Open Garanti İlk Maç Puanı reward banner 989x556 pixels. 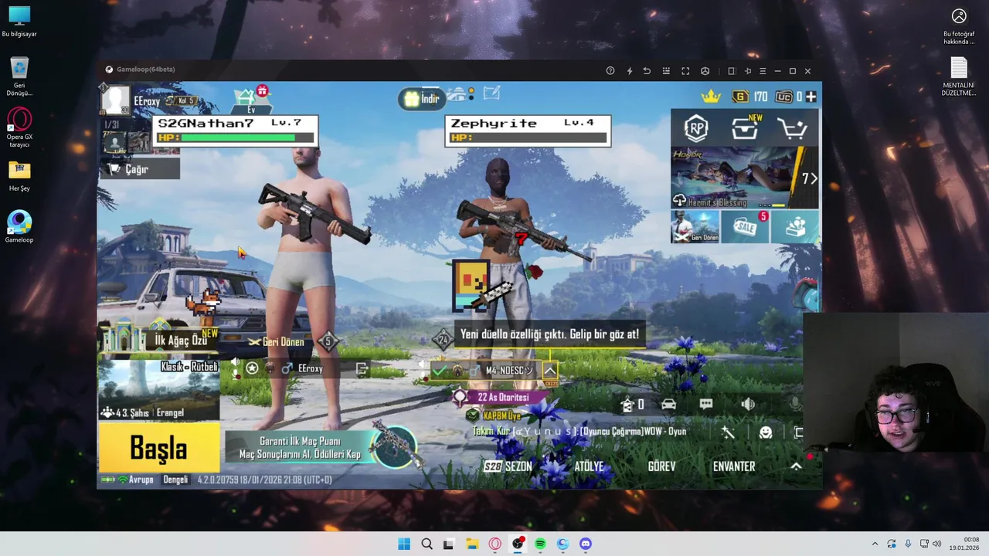point(321,447)
